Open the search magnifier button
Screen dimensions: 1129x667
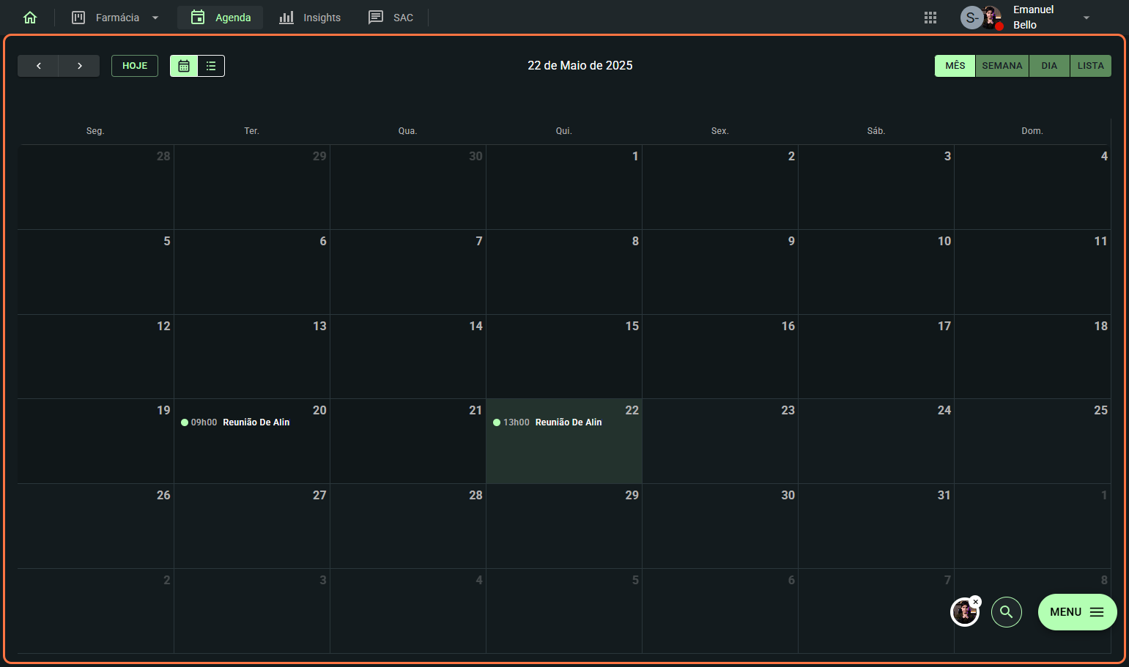1007,612
